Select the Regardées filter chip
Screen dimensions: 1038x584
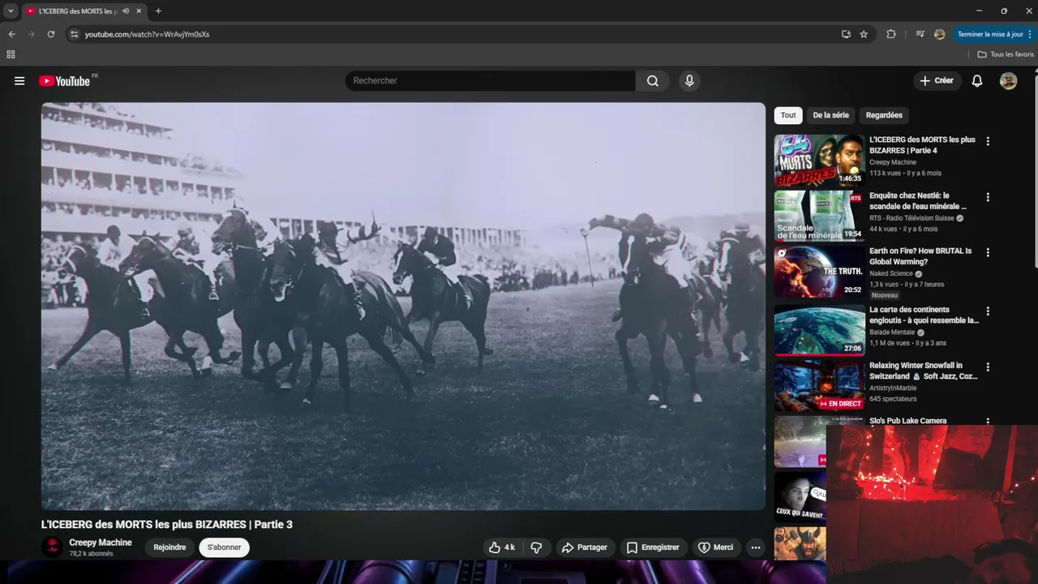click(884, 115)
